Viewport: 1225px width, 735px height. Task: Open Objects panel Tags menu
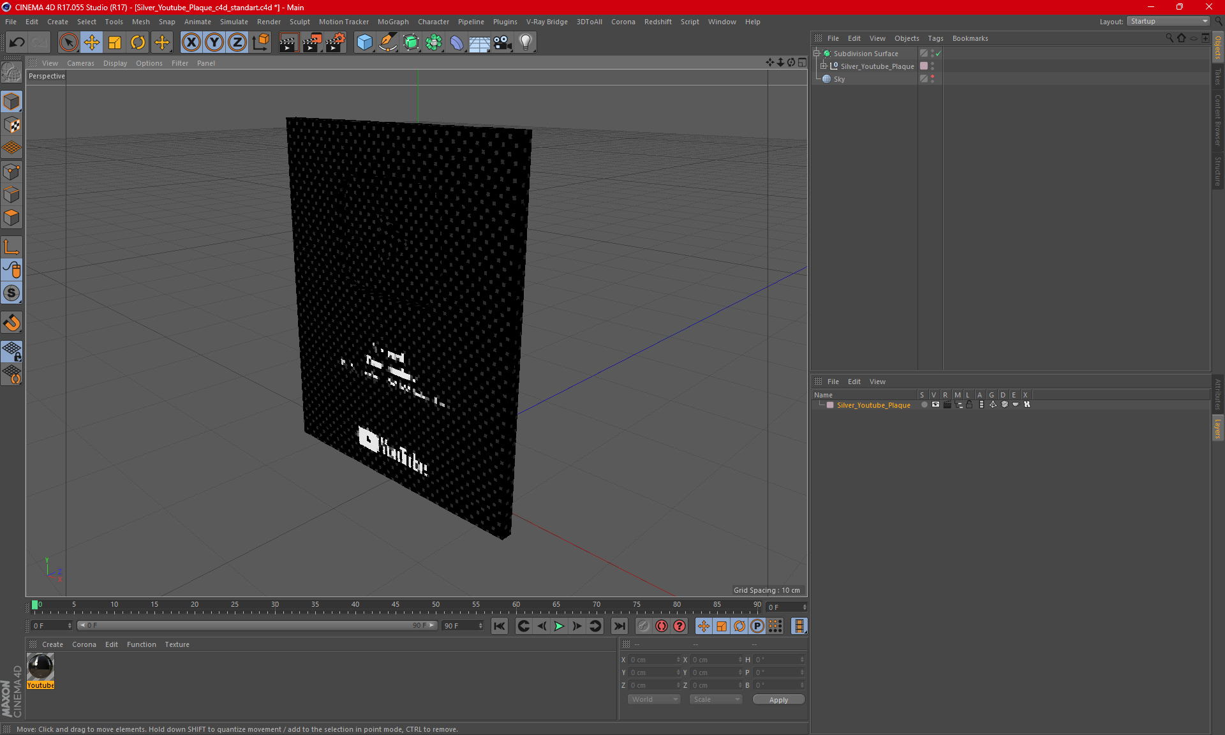(x=935, y=38)
